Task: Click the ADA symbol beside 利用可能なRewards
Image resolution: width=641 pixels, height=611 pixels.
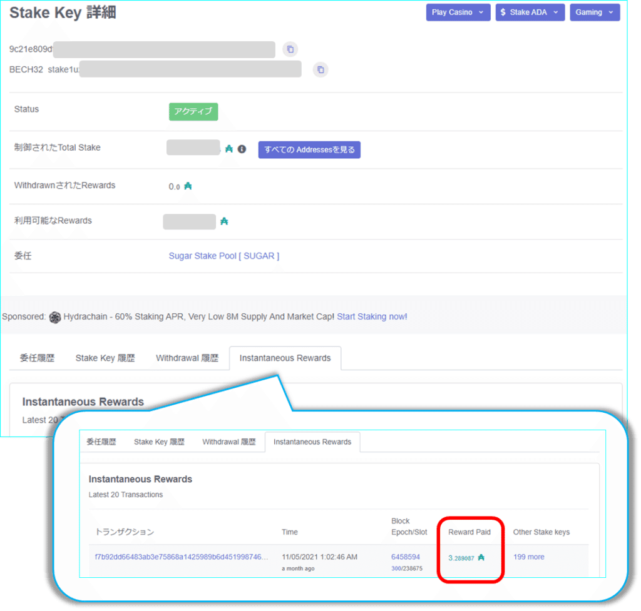Action: point(224,221)
